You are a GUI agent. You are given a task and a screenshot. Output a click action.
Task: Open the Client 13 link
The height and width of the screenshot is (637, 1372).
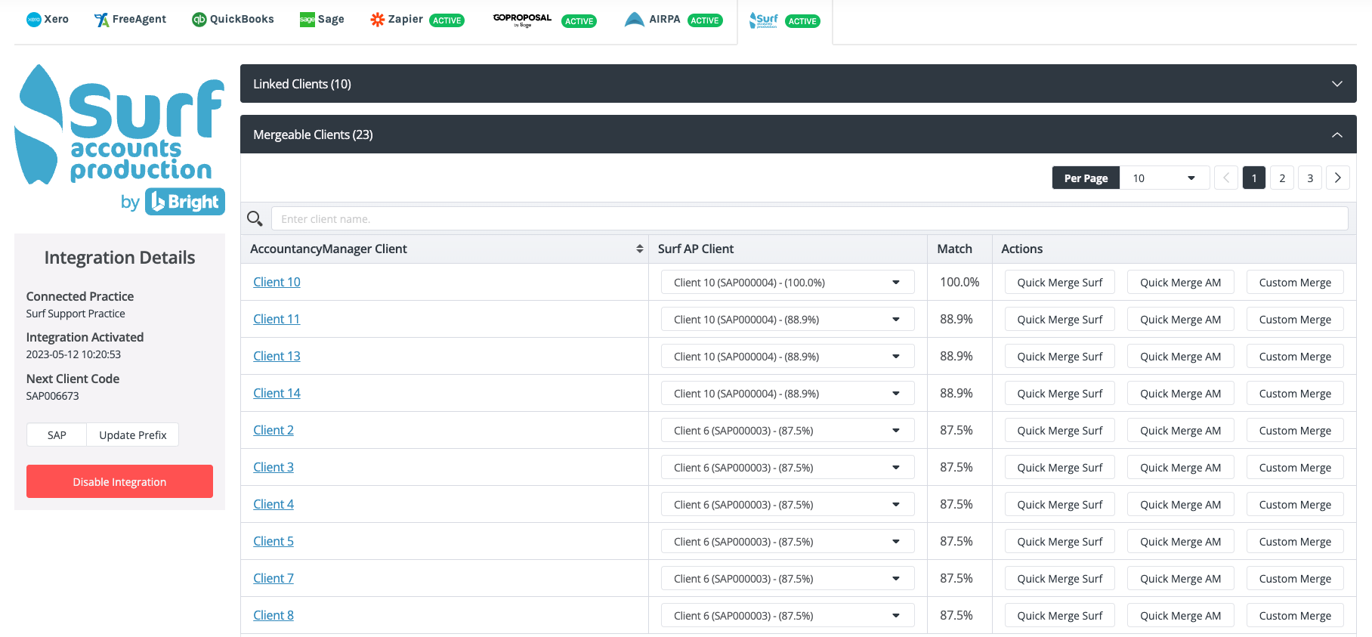(277, 356)
